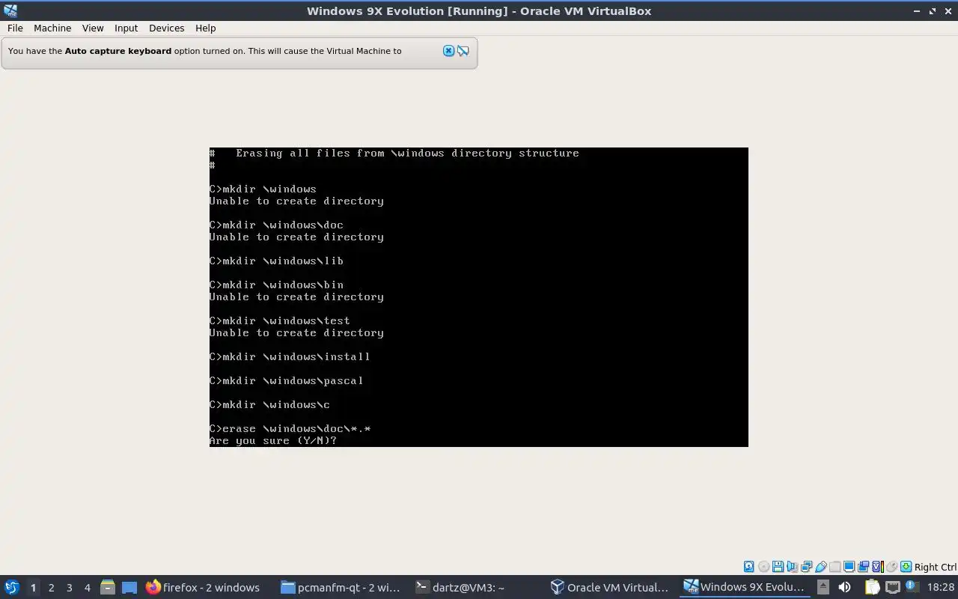
Task: Click the CPU virtualization V status icon
Action: (878, 567)
